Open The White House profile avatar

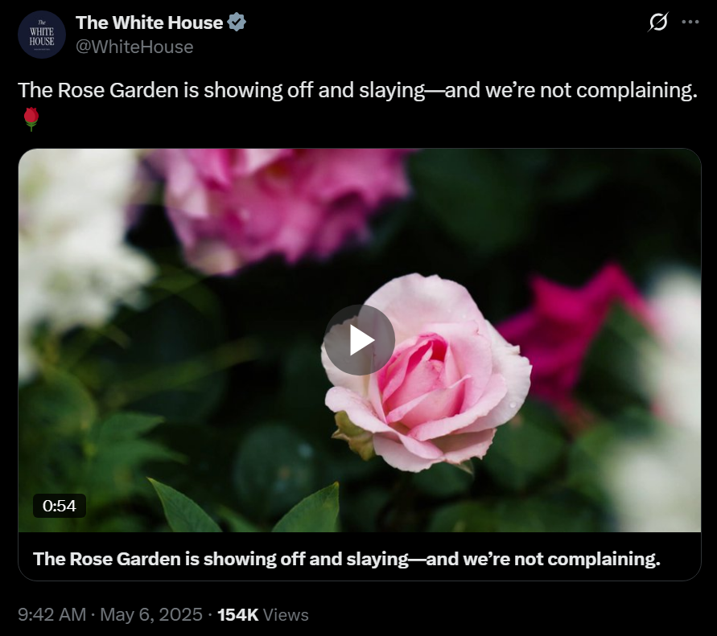coord(42,35)
